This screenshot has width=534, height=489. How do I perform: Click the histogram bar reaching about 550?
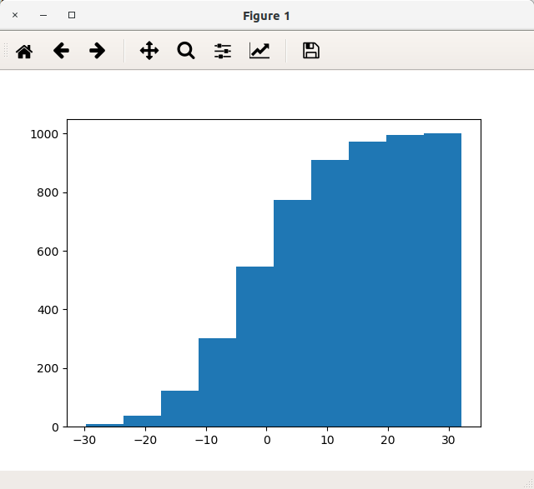point(254,350)
